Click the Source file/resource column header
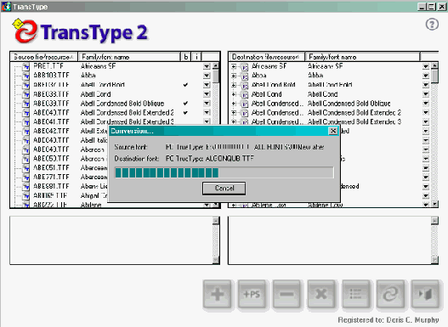 pos(44,57)
